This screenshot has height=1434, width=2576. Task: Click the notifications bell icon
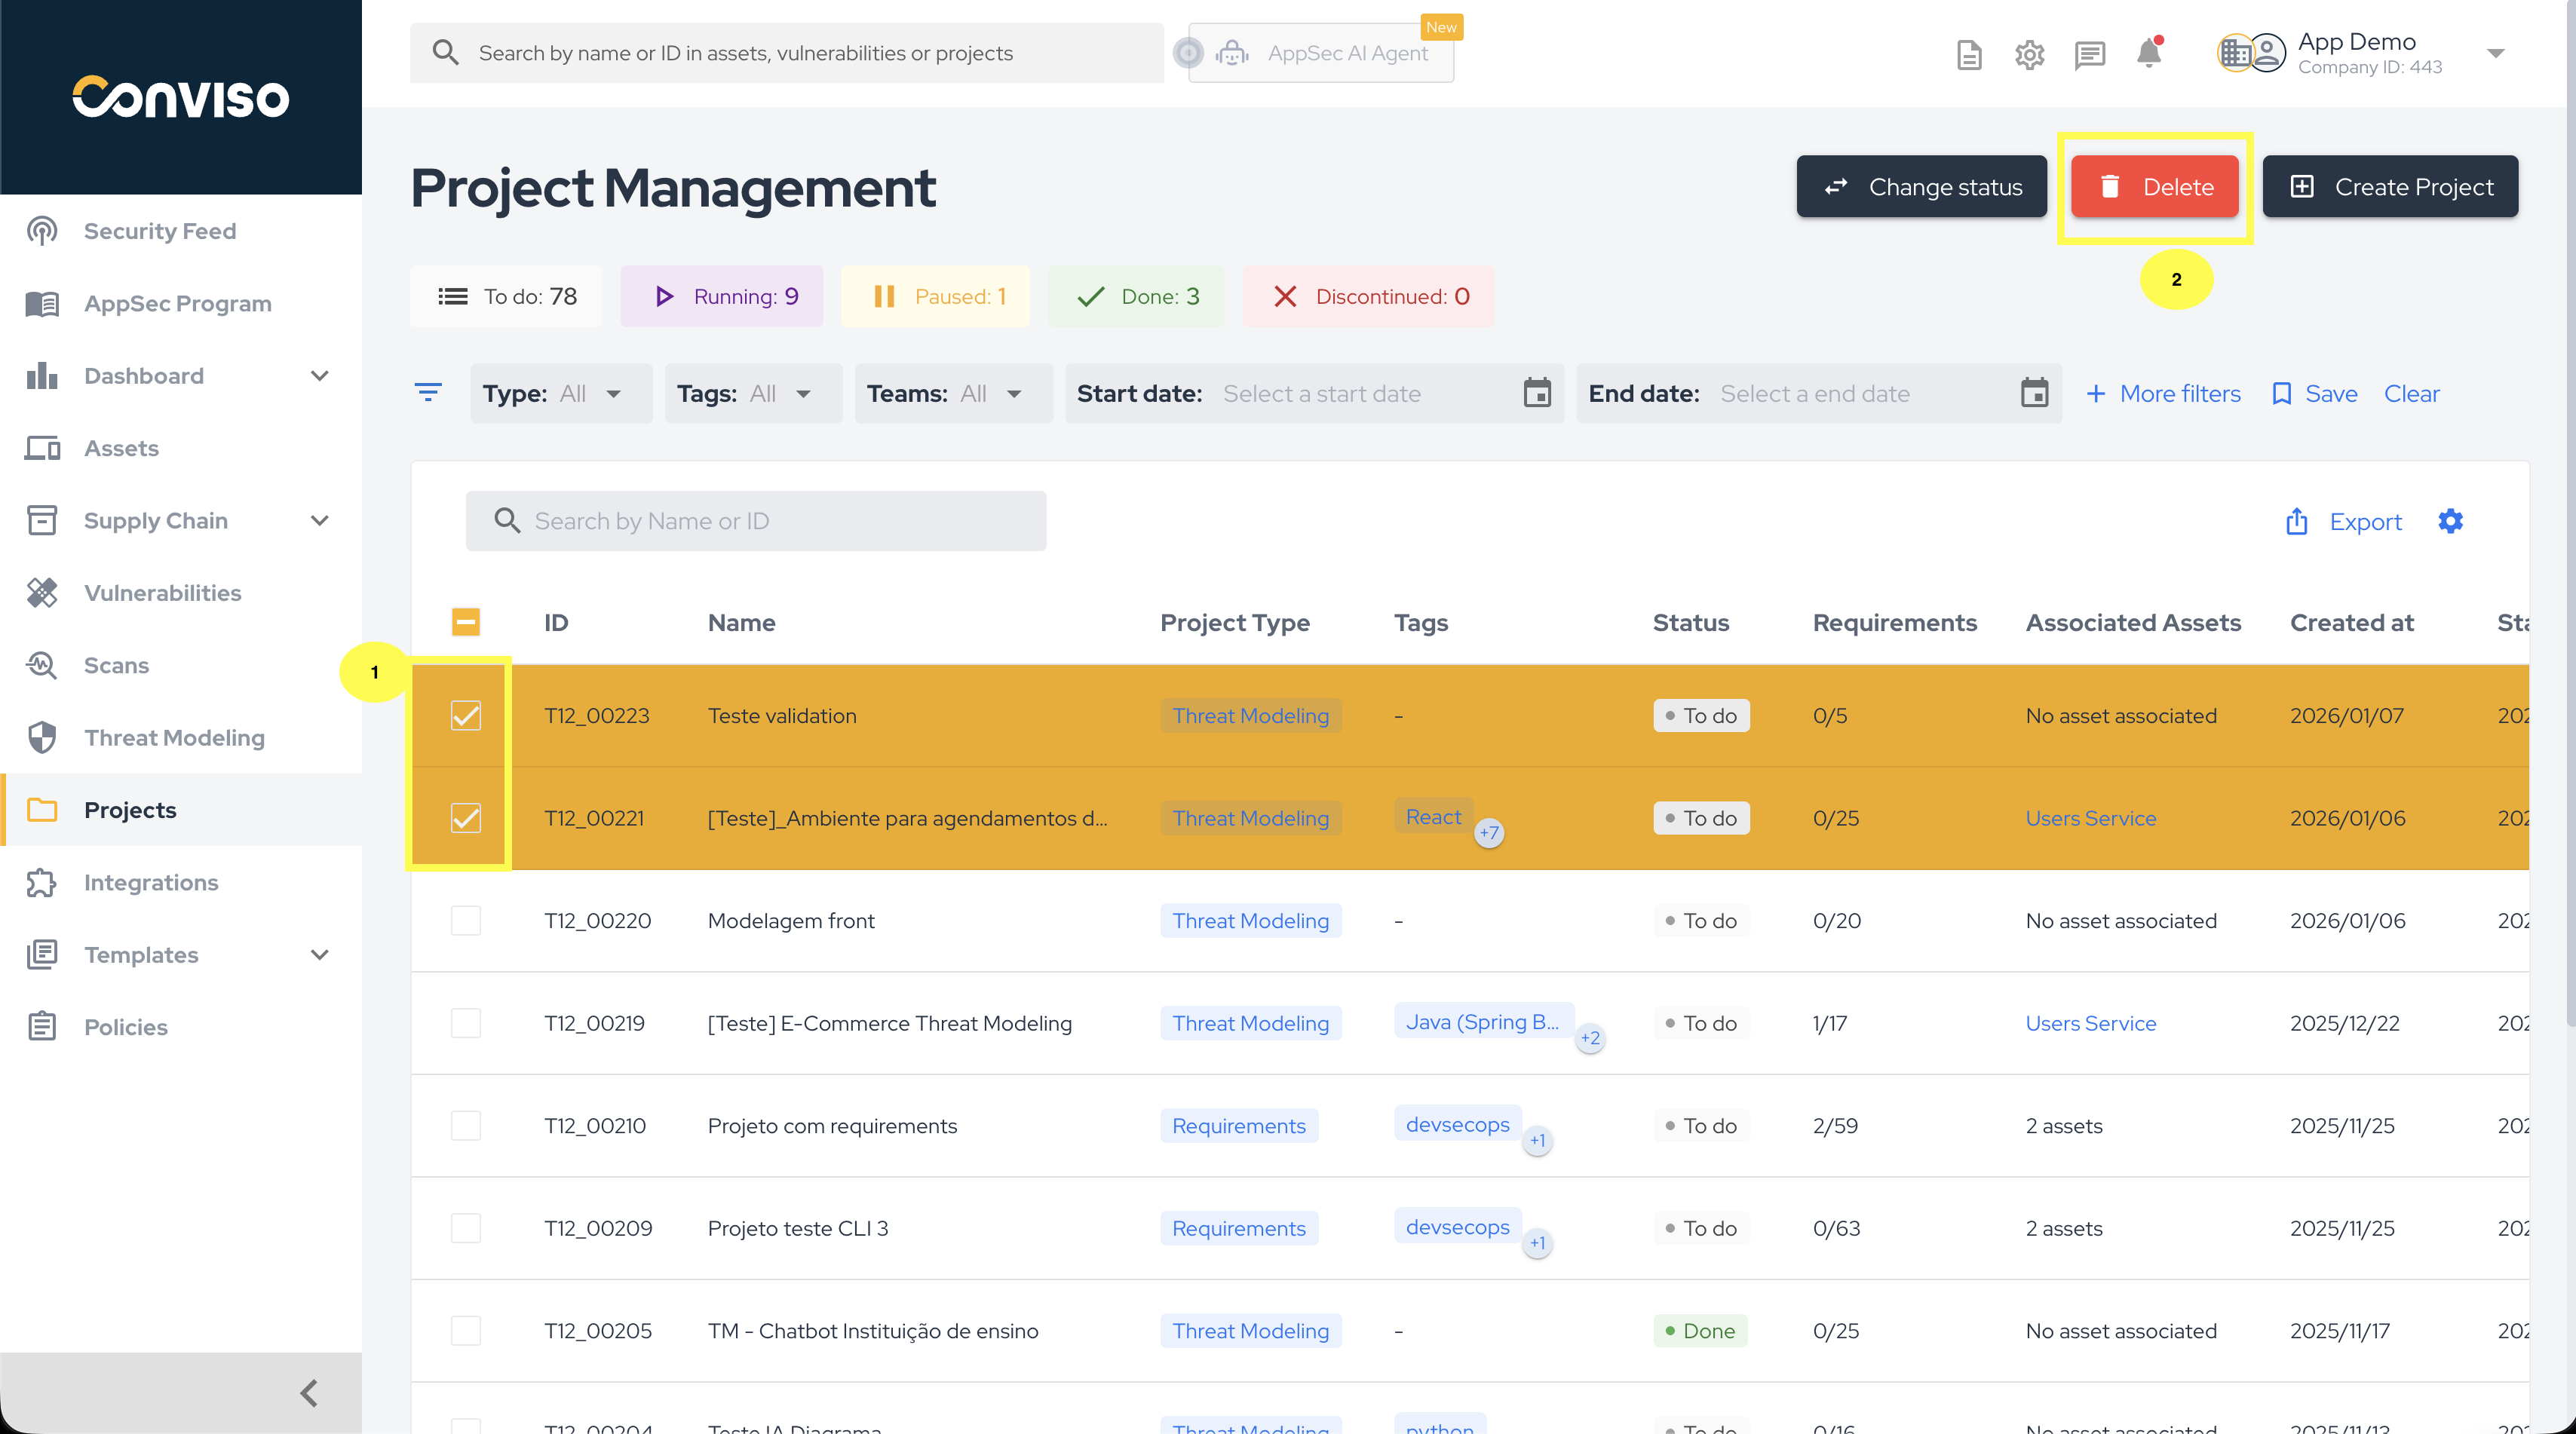pos(2148,53)
